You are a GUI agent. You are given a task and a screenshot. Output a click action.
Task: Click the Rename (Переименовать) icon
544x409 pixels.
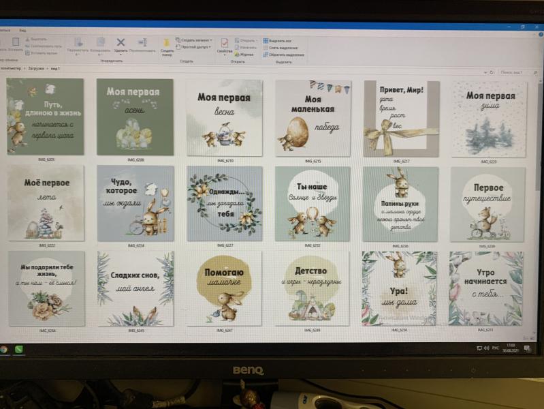point(142,43)
